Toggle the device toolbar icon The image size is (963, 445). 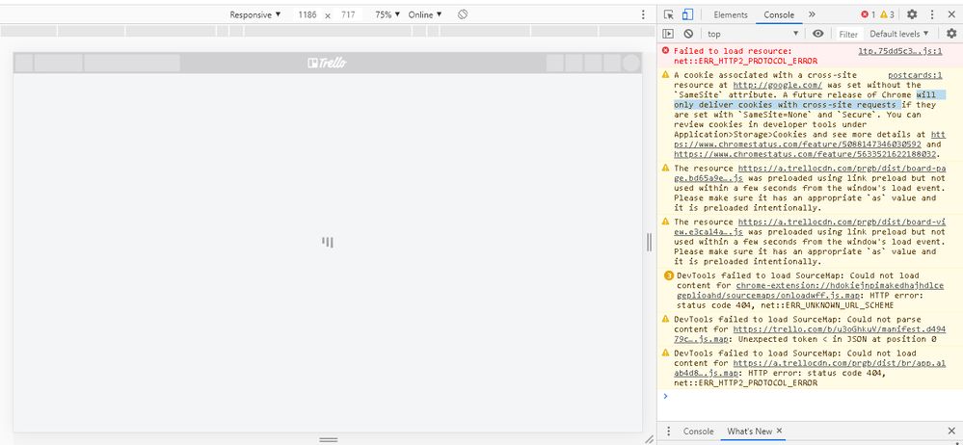688,14
